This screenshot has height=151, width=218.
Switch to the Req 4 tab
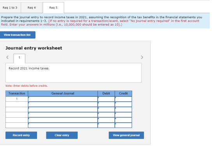[x=32, y=8]
